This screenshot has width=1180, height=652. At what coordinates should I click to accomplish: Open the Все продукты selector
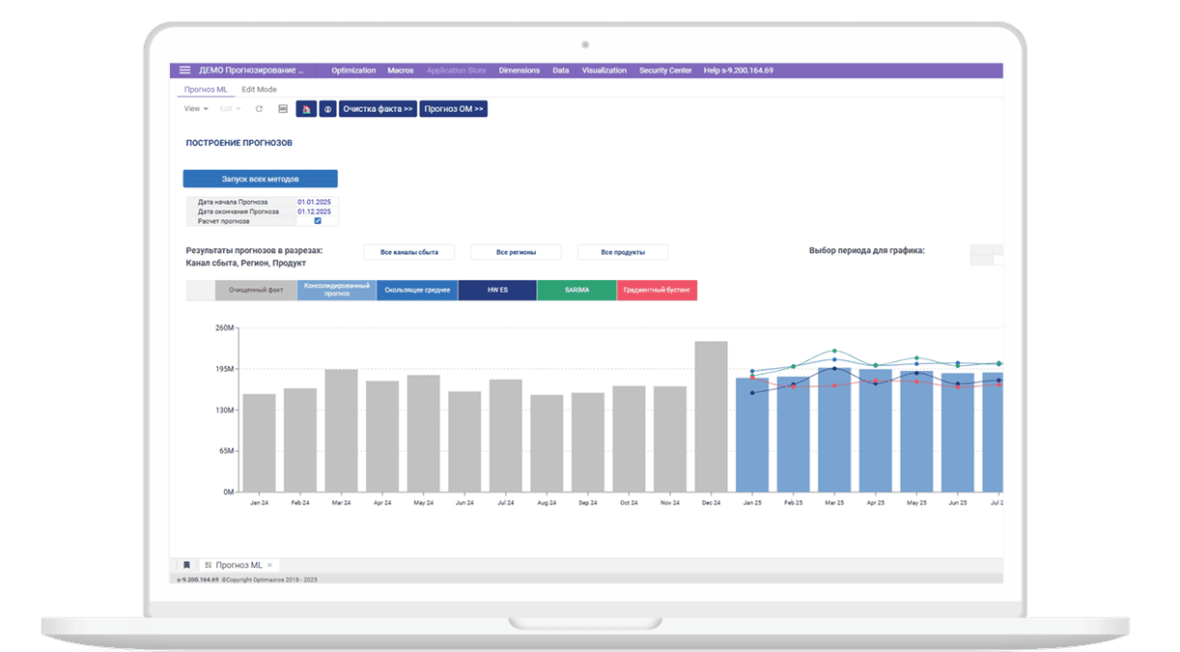click(x=622, y=252)
